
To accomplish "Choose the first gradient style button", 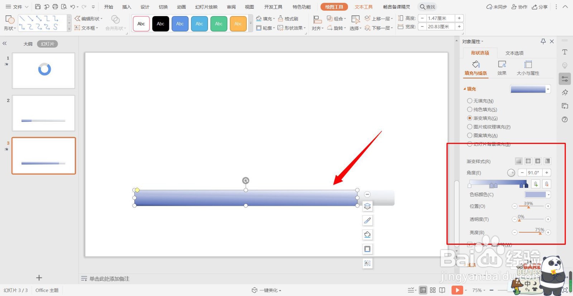I will (519, 161).
